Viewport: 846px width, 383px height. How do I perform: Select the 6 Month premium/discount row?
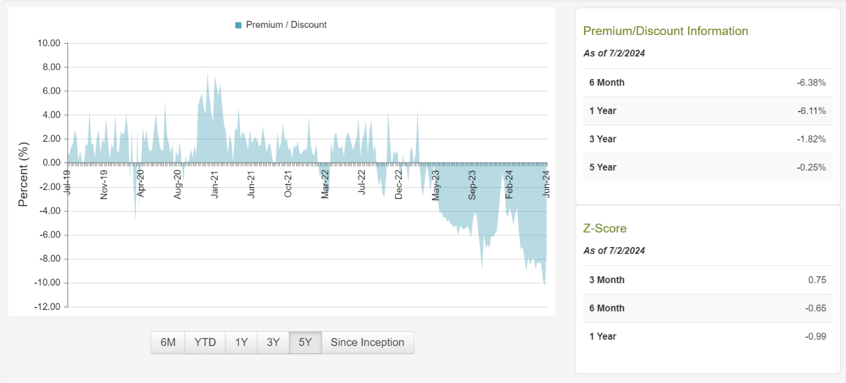pyautogui.click(x=707, y=83)
